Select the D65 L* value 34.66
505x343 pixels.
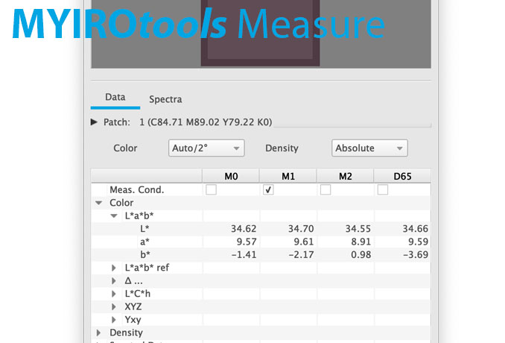point(415,229)
